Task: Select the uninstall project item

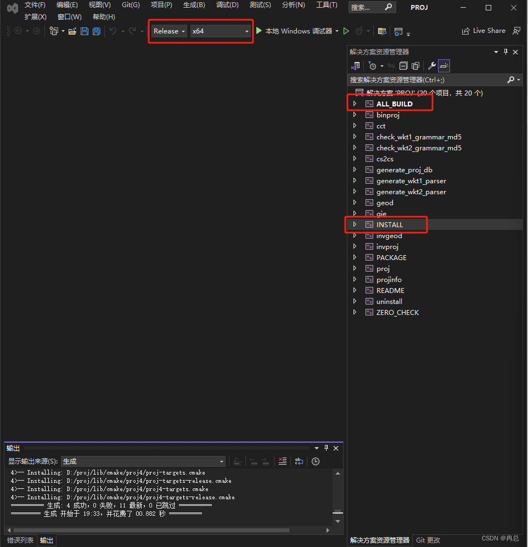Action: 389,301
